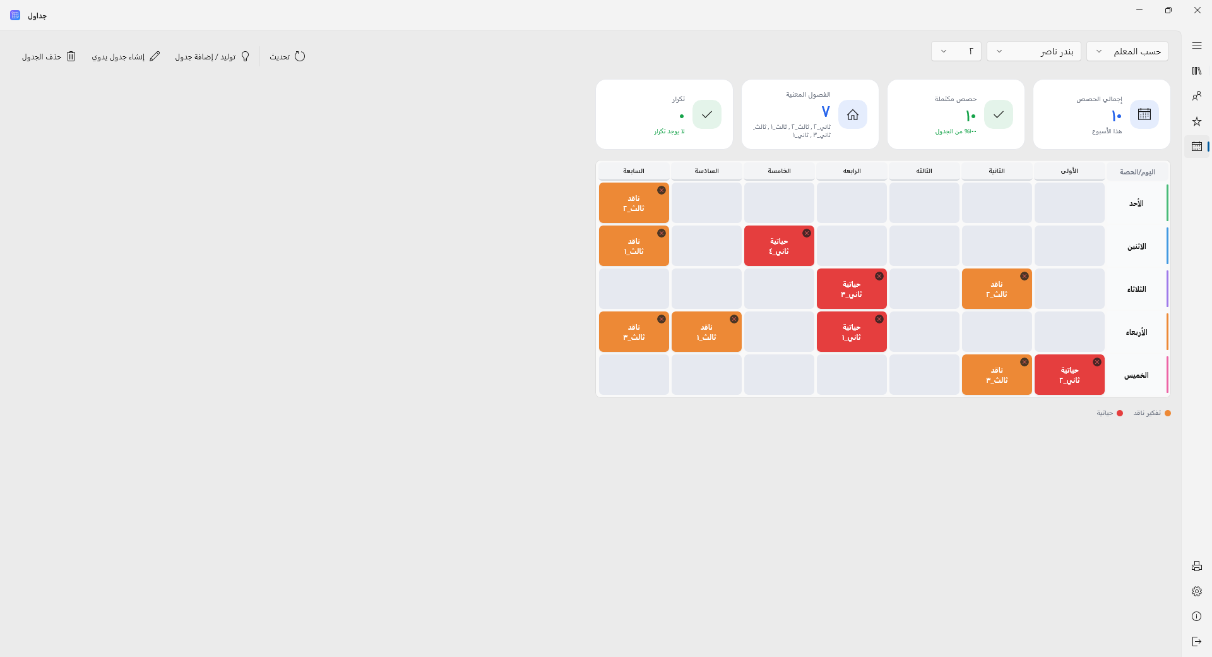1212x657 pixels.
Task: Remove Sunday seventh period ناقد lesson
Action: (x=661, y=190)
